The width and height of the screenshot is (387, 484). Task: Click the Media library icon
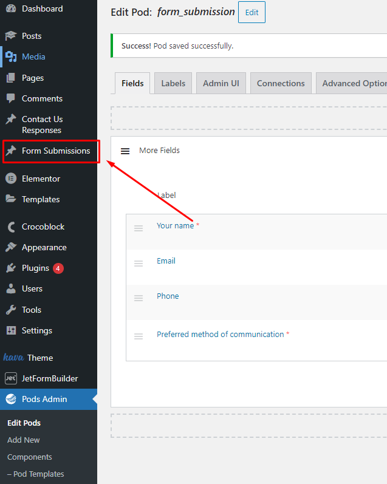[11, 57]
